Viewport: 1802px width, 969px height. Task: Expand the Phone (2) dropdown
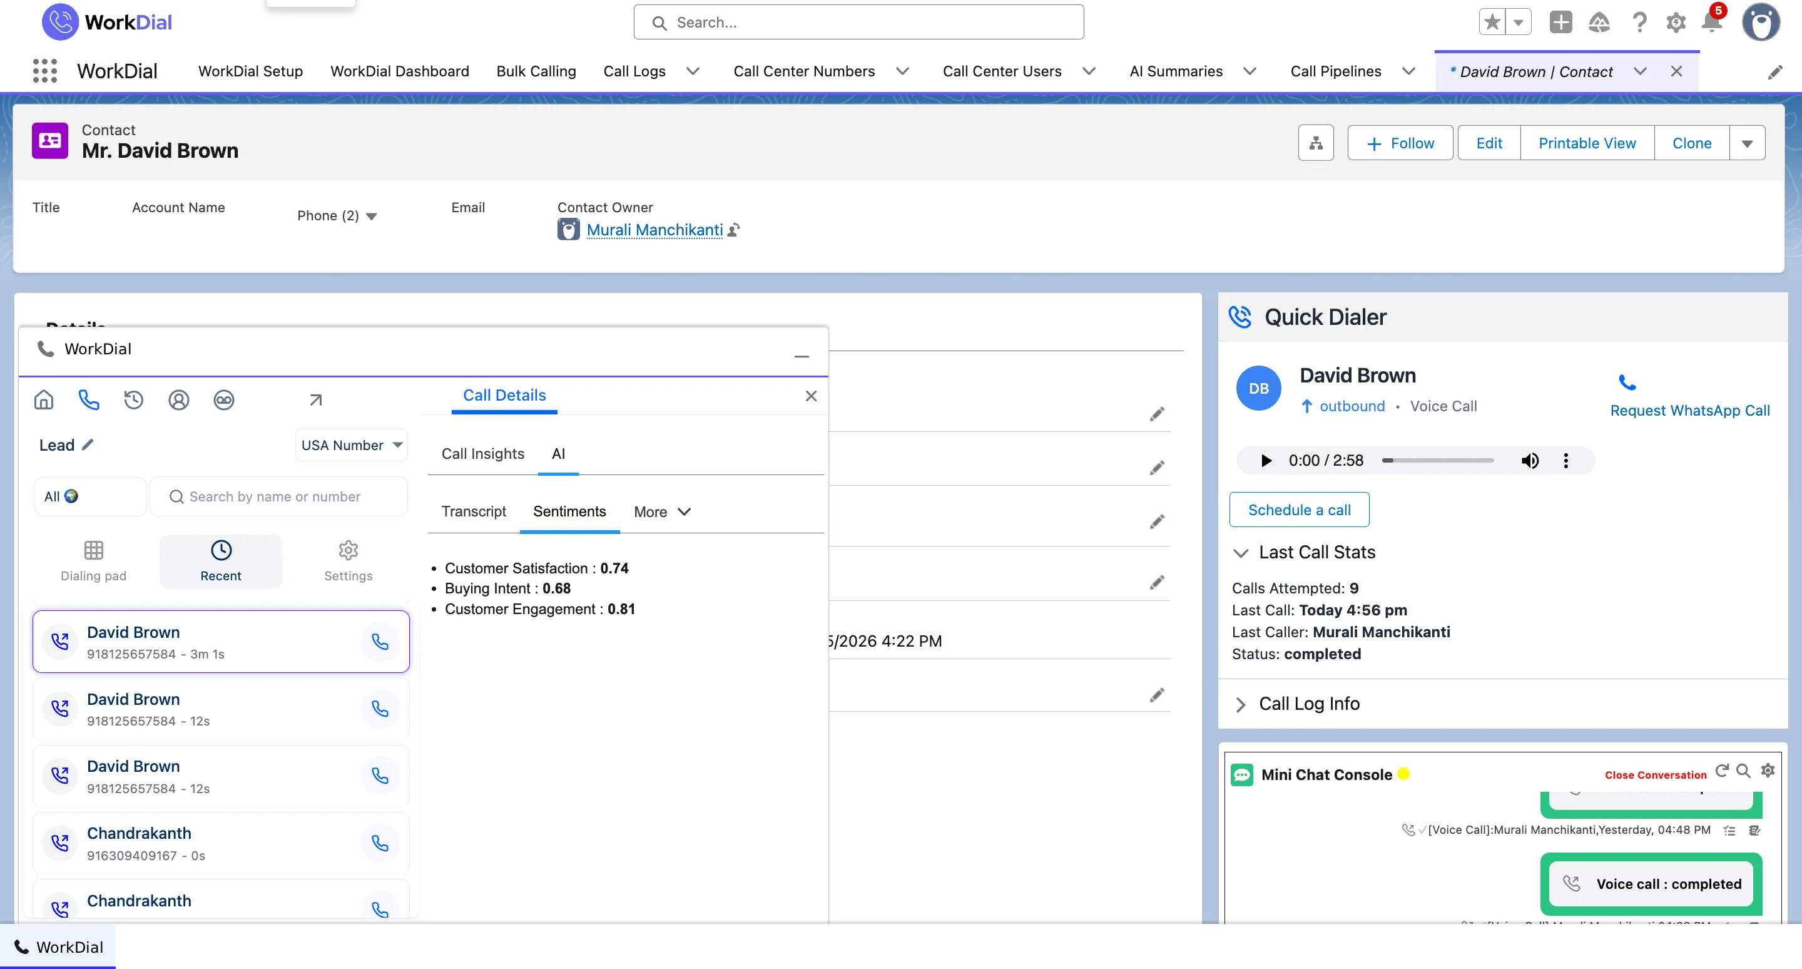click(x=372, y=216)
